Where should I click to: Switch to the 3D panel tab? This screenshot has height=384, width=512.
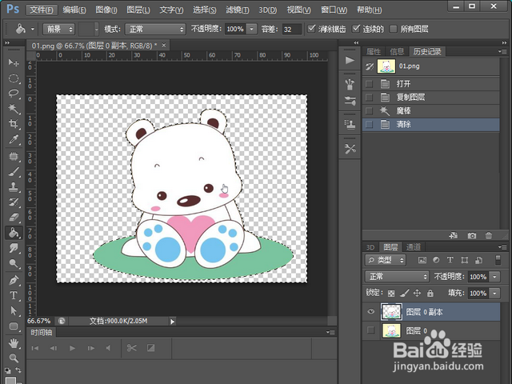[x=370, y=247]
